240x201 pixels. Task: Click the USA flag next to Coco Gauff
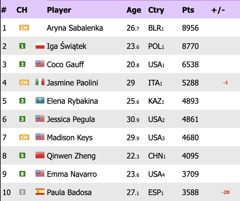click(x=40, y=64)
